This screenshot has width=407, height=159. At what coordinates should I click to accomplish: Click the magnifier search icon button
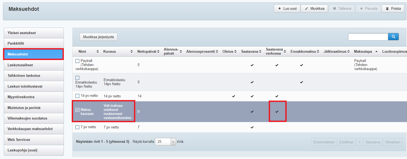click(393, 37)
